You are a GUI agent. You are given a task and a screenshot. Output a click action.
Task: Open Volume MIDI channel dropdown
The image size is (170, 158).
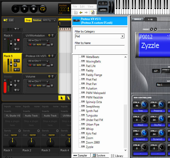pyautogui.click(x=38, y=81)
